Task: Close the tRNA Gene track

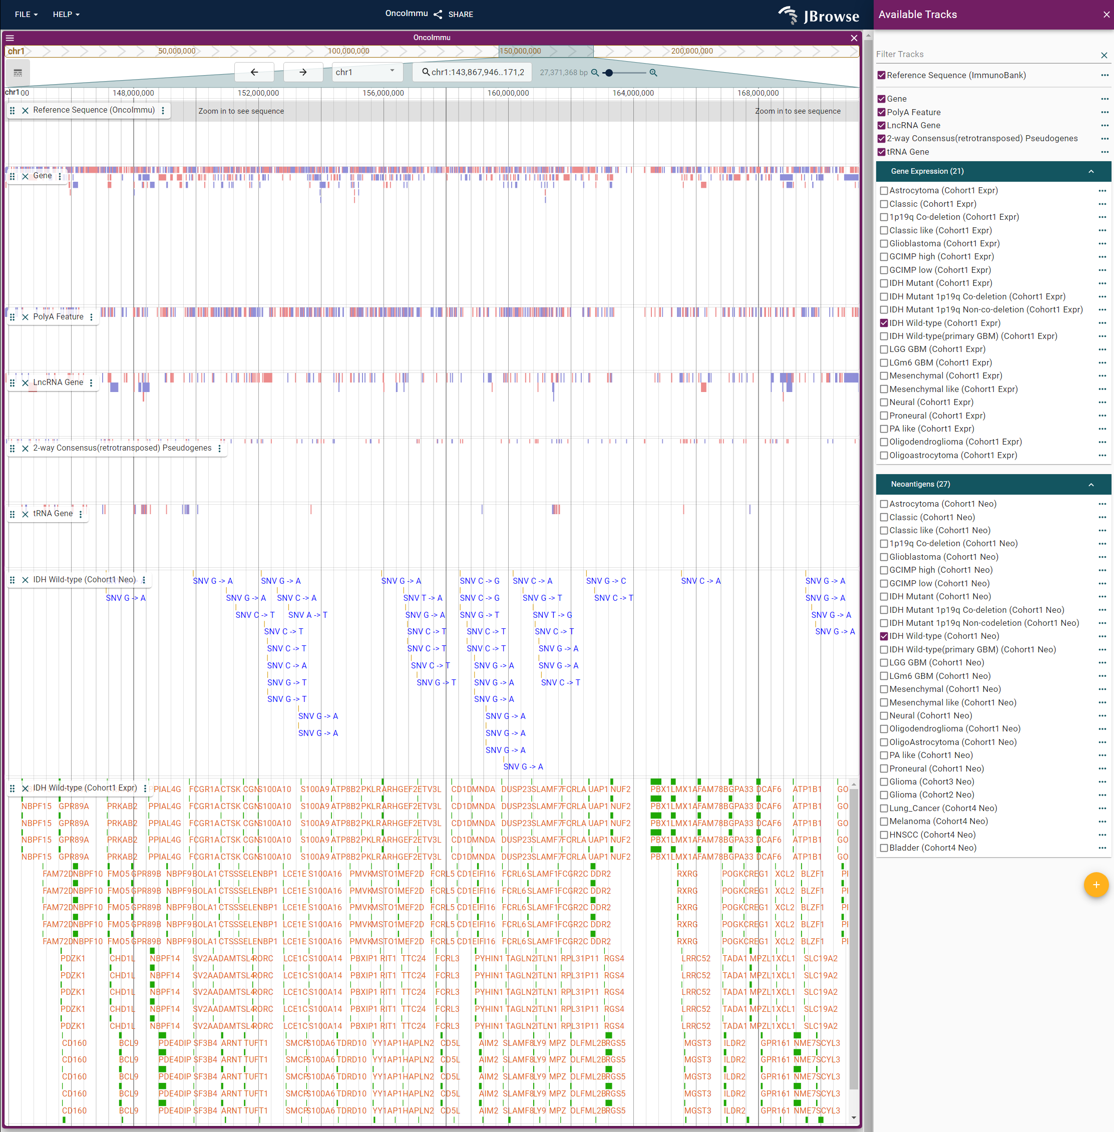Action: click(25, 514)
